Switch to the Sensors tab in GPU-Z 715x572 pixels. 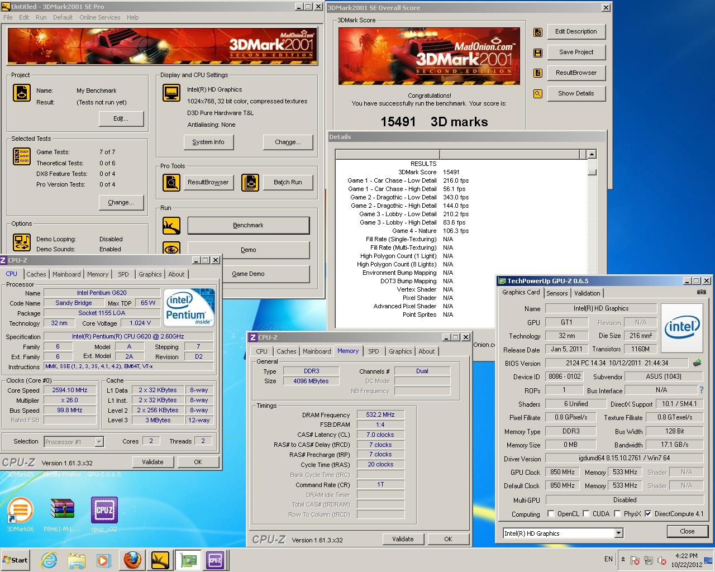[x=557, y=293]
